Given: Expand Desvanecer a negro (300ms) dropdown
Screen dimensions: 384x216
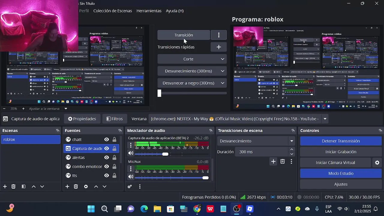Looking at the screenshot, I should pyautogui.click(x=223, y=83).
